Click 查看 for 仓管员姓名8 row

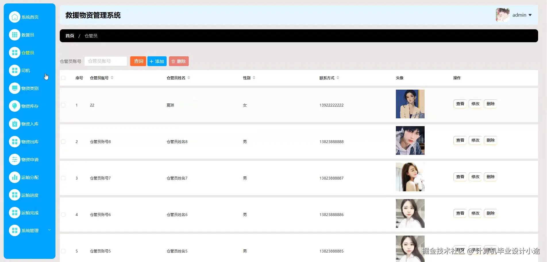tap(460, 140)
